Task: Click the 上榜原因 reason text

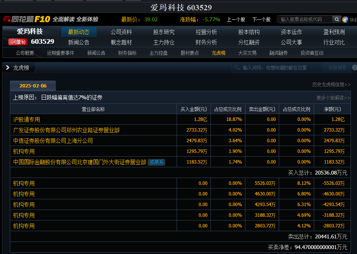Action: [58, 98]
